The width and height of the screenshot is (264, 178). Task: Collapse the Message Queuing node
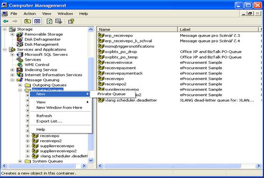tap(12, 80)
